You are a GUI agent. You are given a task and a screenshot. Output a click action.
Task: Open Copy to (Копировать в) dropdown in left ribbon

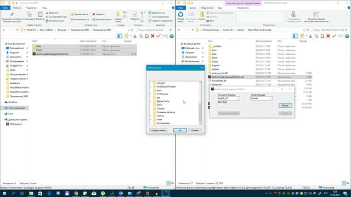80,20
